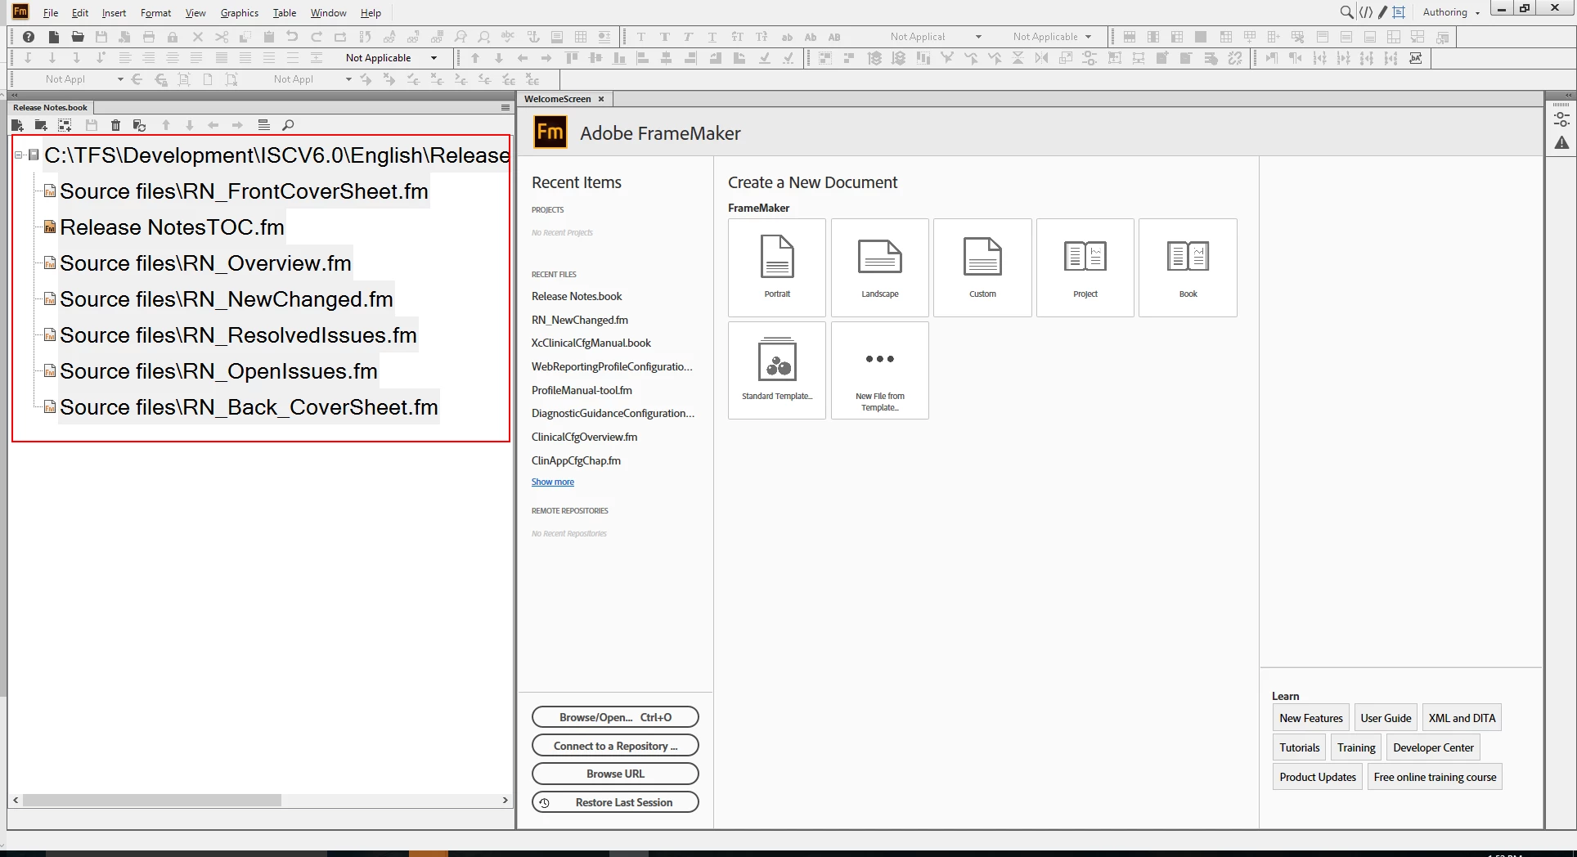The image size is (1577, 857).
Task: Move selected book file down
Action: tap(190, 125)
